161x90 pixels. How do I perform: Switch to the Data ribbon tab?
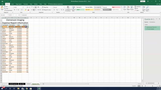[x=31, y=4]
